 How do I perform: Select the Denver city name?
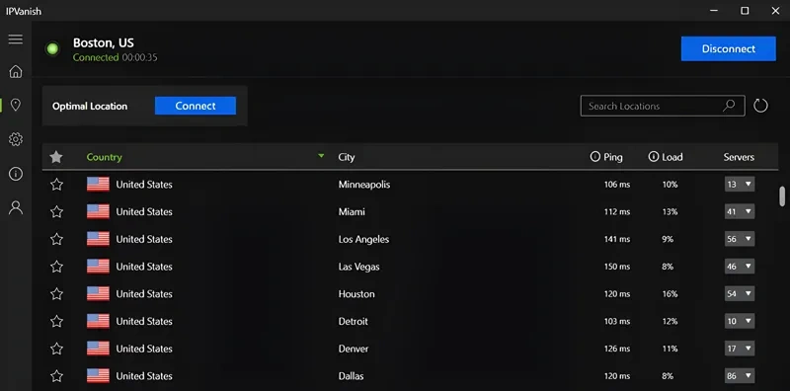pos(354,349)
